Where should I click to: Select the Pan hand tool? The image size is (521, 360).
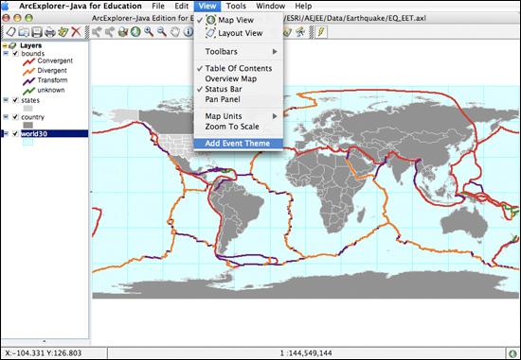pos(175,32)
